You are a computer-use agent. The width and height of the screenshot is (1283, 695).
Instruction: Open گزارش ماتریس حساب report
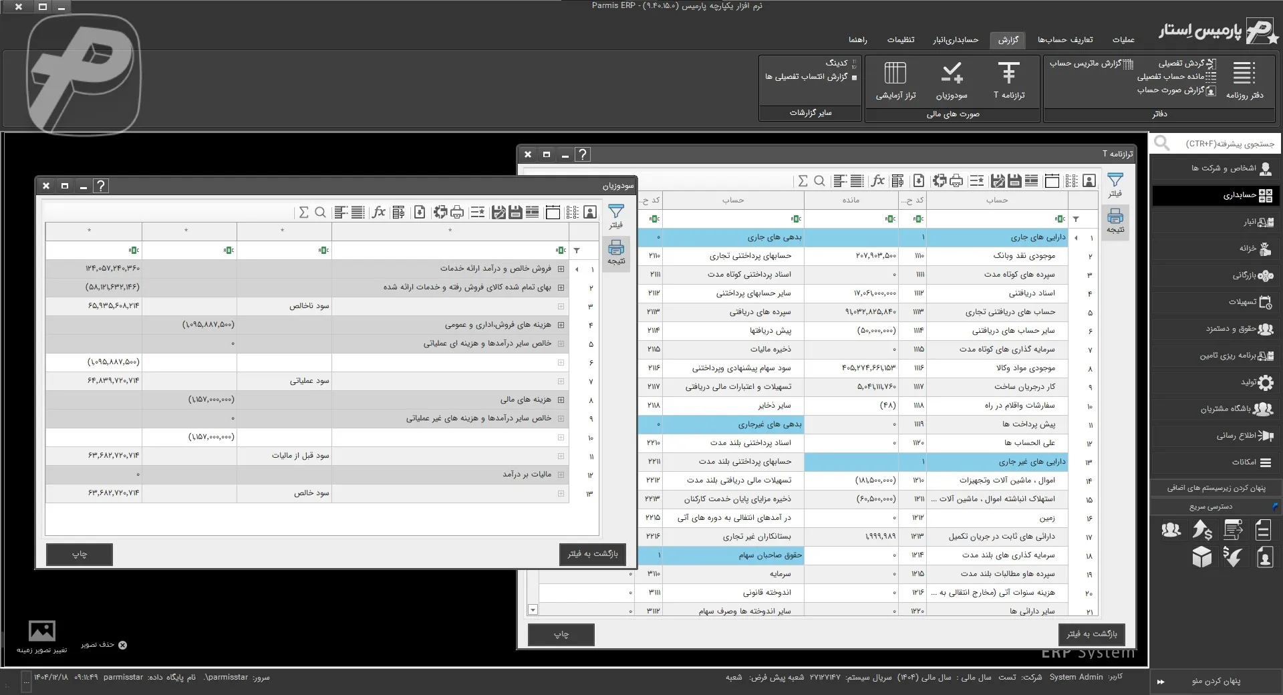pos(1091,63)
